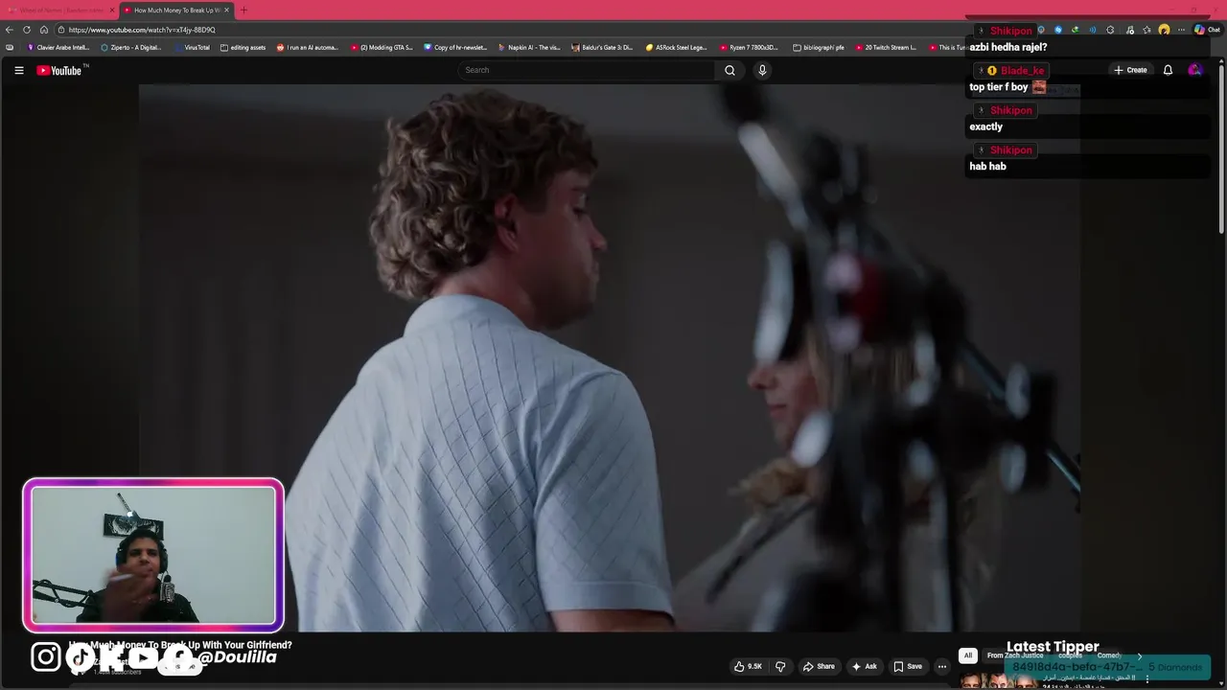Image resolution: width=1227 pixels, height=690 pixels.
Task: Dislike the video with thumbs down
Action: pos(780,666)
